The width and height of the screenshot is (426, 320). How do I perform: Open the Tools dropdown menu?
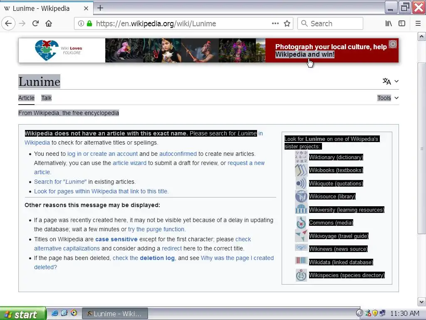[x=388, y=98]
